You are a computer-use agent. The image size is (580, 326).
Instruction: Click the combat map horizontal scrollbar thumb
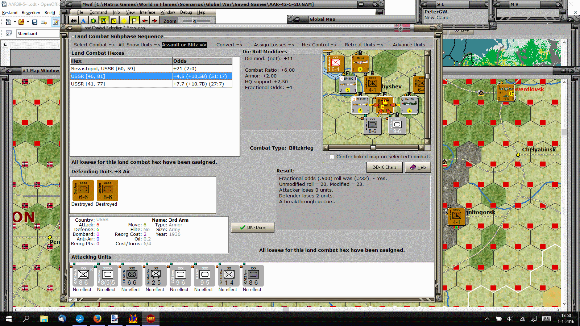click(373, 147)
